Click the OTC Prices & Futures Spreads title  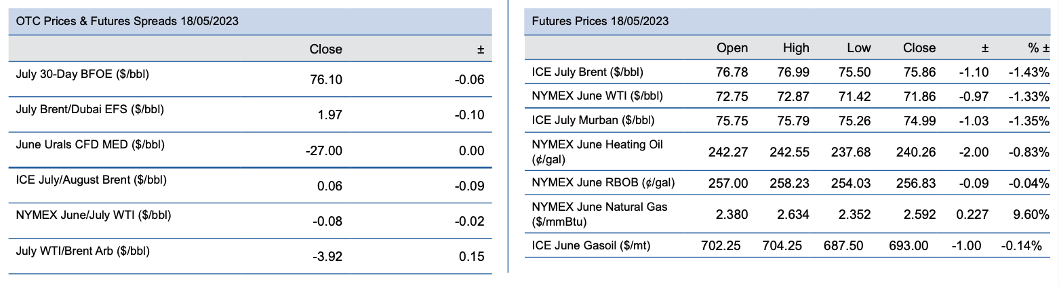[x=127, y=21]
